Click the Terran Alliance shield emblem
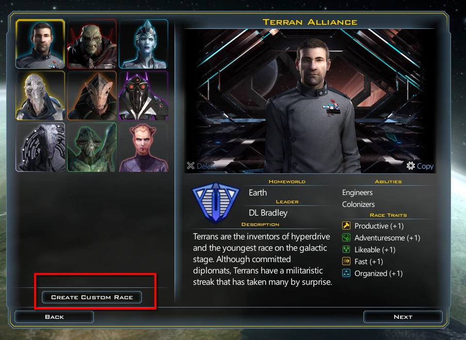The width and height of the screenshot is (466, 340). [x=216, y=203]
